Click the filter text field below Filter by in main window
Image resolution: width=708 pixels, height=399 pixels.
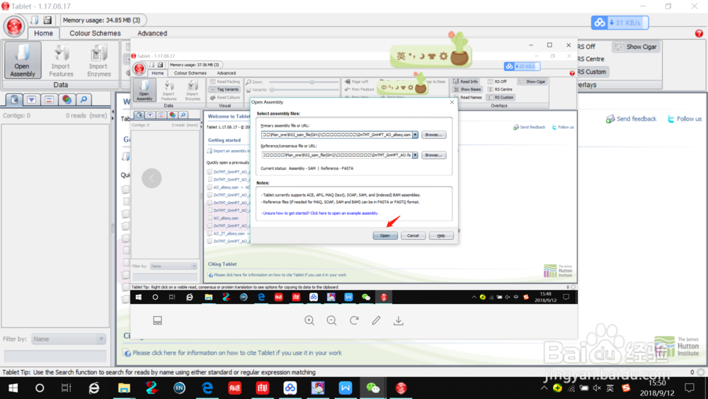pyautogui.click(x=55, y=356)
